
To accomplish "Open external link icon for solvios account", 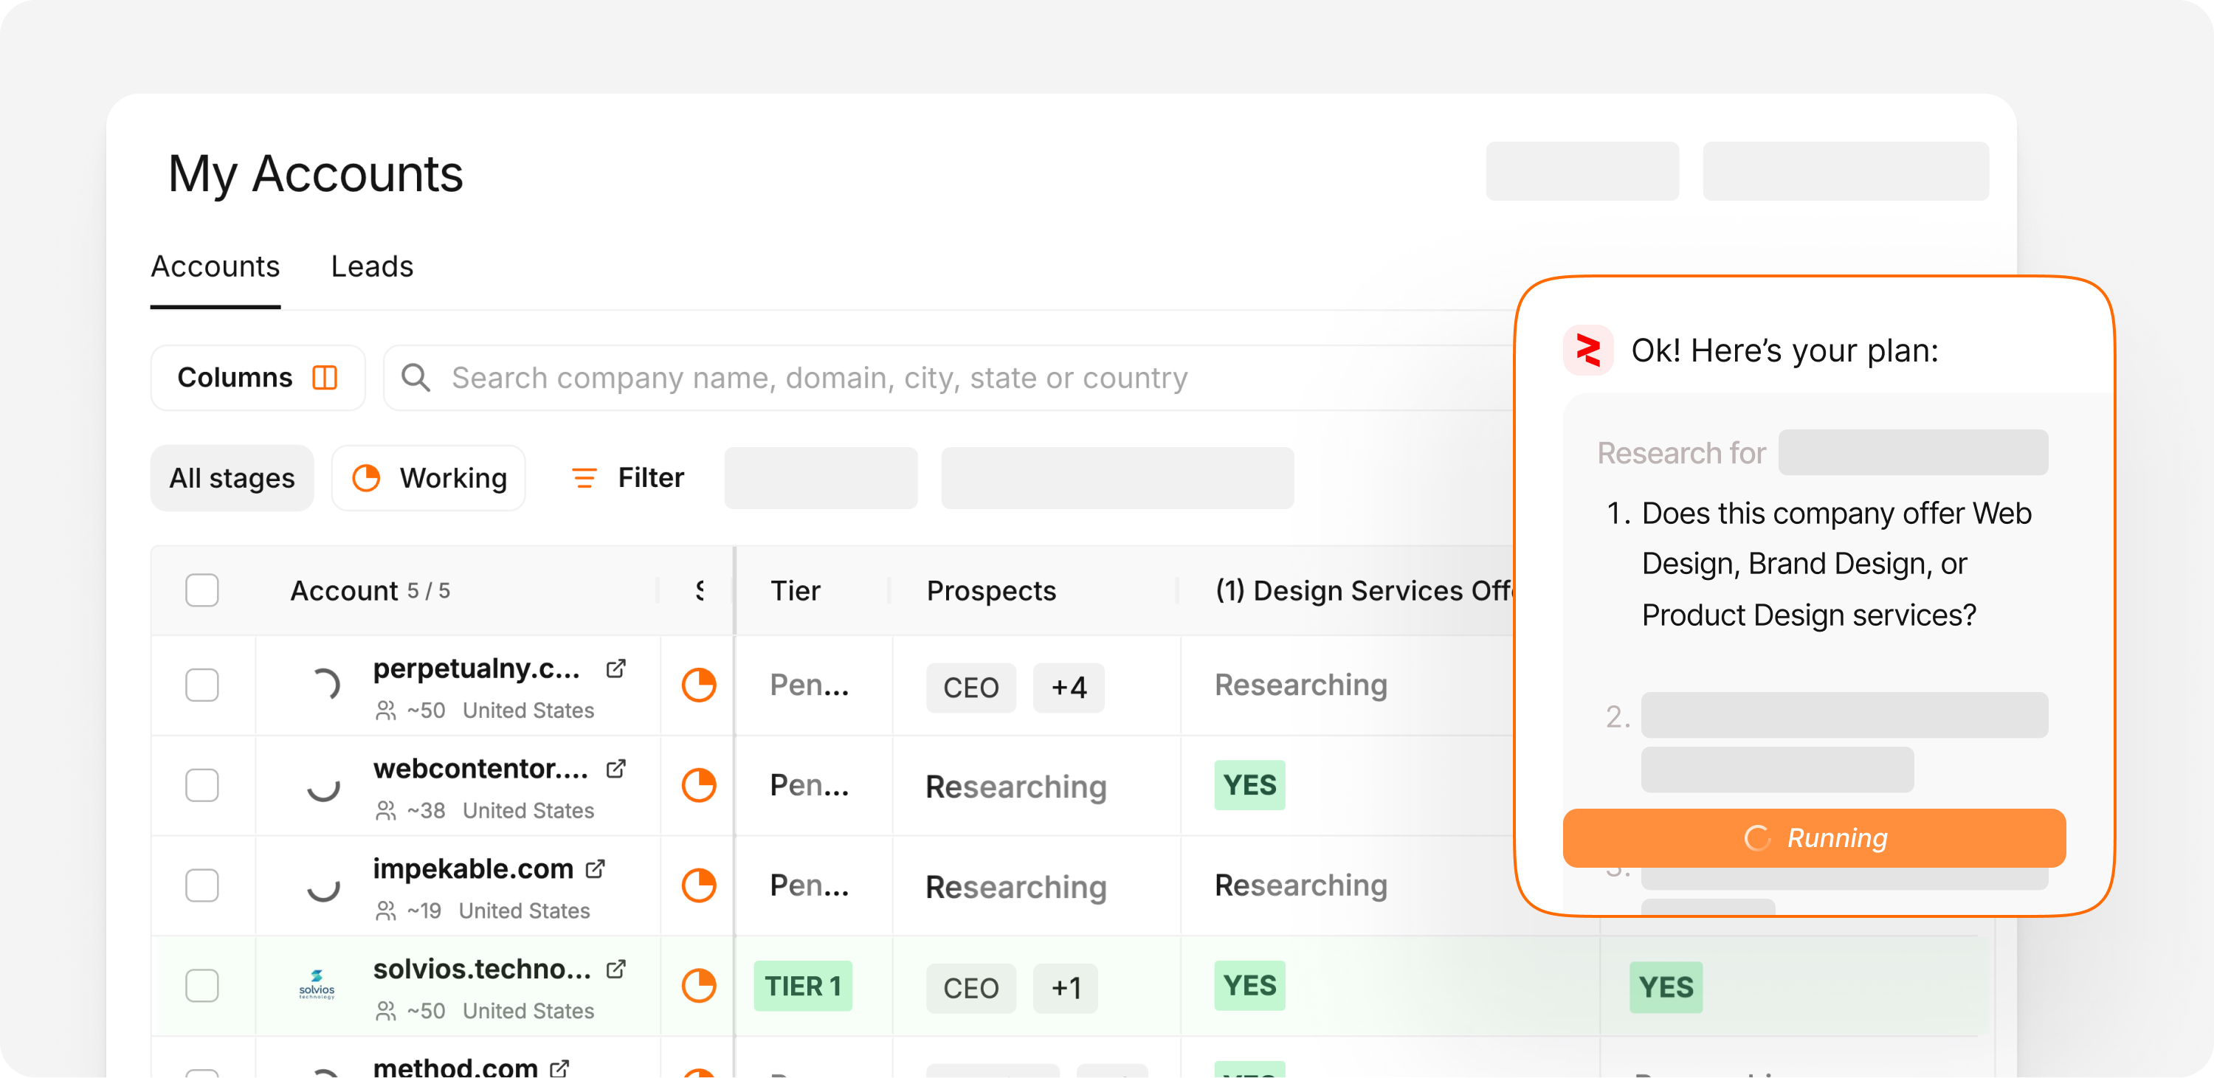I will coord(615,969).
